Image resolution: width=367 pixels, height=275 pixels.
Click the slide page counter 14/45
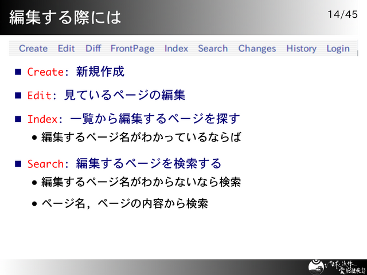[x=342, y=14]
